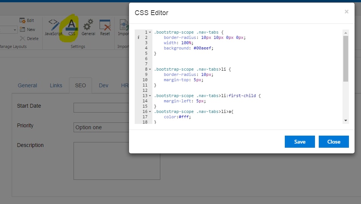Viewport: 361px width, 204px height.
Task: Open the Priority dropdown showing Option one
Action: coord(101,127)
